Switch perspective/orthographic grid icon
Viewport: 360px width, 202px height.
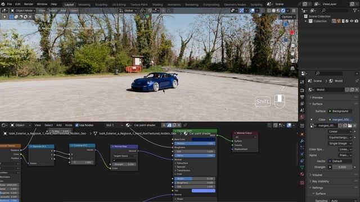point(292,68)
